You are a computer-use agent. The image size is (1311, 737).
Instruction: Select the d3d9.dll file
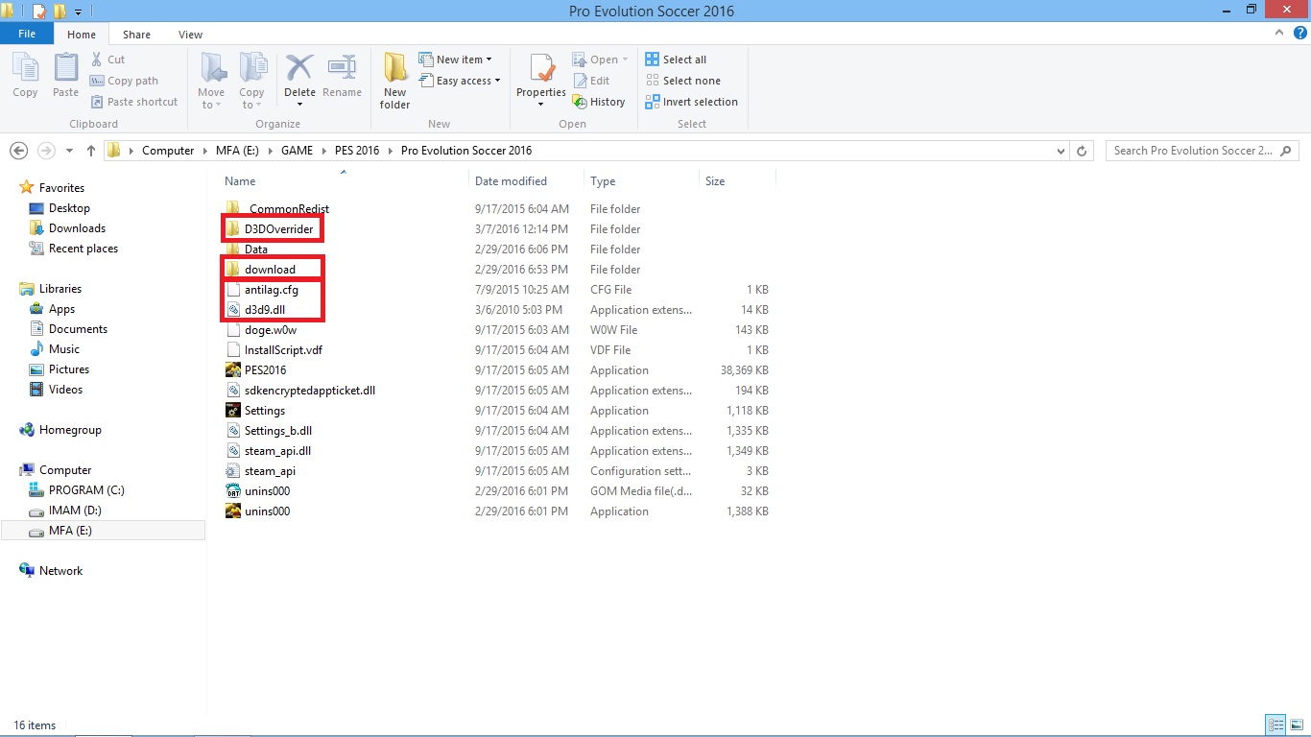pos(264,310)
